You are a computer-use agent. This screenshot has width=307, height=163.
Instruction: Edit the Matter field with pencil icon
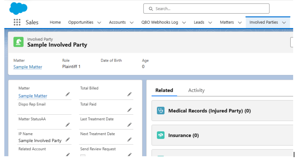pyautogui.click(x=68, y=94)
